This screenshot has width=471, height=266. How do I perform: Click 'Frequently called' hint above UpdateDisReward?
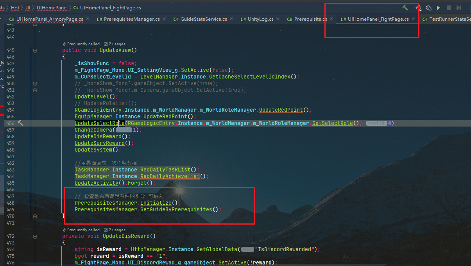click(x=83, y=230)
